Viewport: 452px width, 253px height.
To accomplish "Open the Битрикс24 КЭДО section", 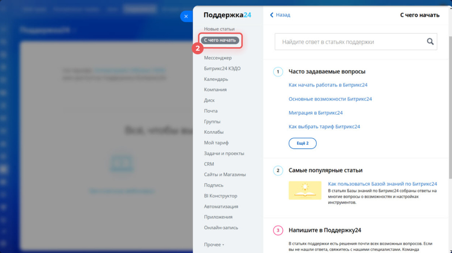I will pyautogui.click(x=222, y=69).
